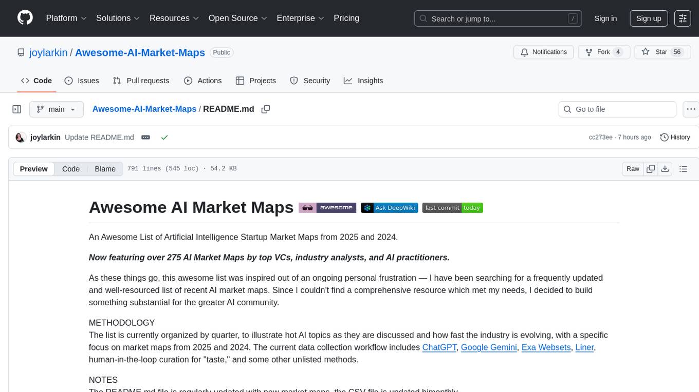The height and width of the screenshot is (392, 699).
Task: View Raw file
Action: coord(633,169)
